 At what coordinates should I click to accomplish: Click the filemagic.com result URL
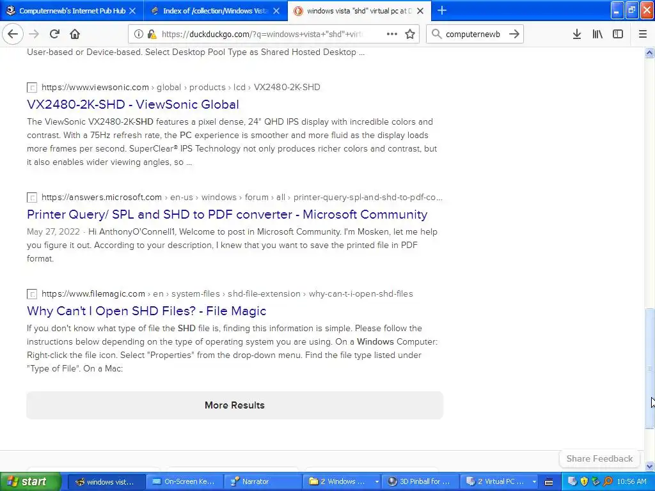pos(93,294)
